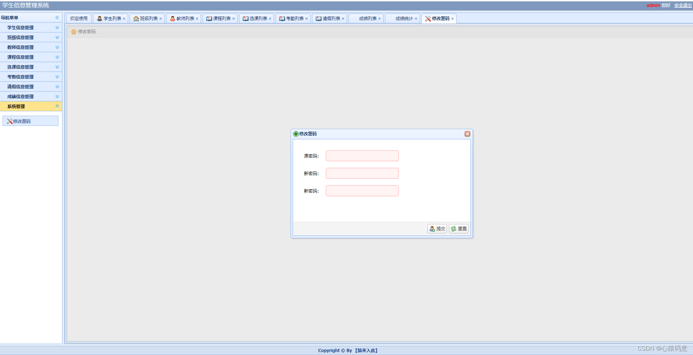
Task: Close the 修改密码 dialog
Action: point(467,134)
